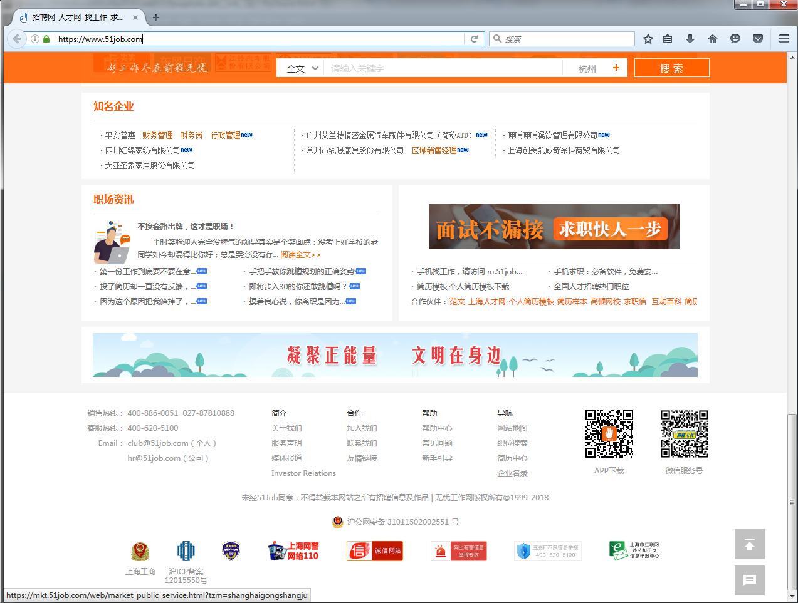Click the club@51job.com email address
Image resolution: width=798 pixels, height=603 pixels.
[x=158, y=443]
